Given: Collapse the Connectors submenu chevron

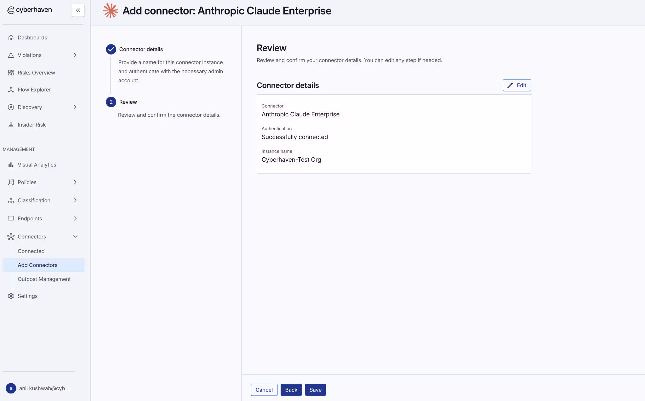Looking at the screenshot, I should [75, 236].
